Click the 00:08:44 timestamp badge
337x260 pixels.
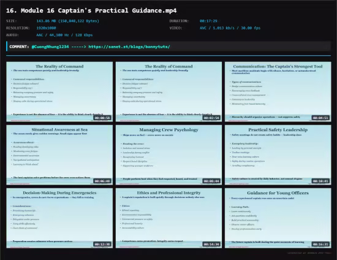[x=211, y=181]
